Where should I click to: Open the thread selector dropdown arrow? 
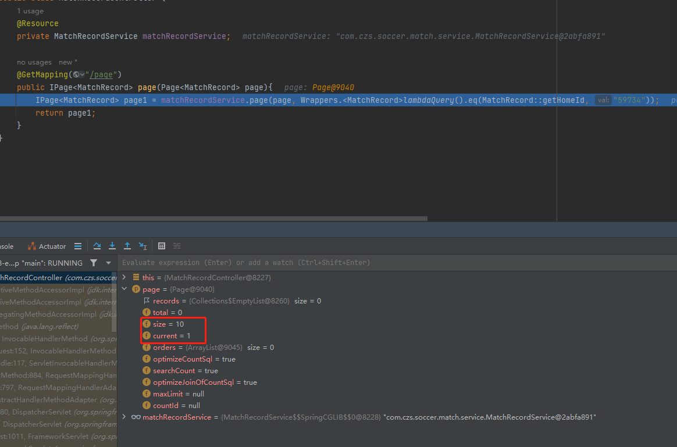click(x=108, y=263)
